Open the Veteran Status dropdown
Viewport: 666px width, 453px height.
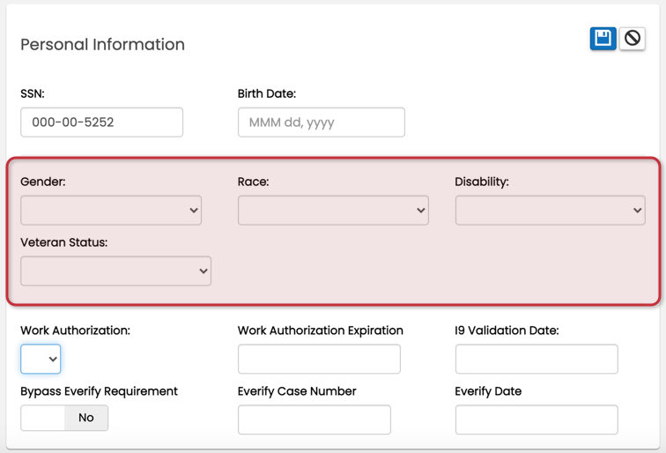pos(115,271)
